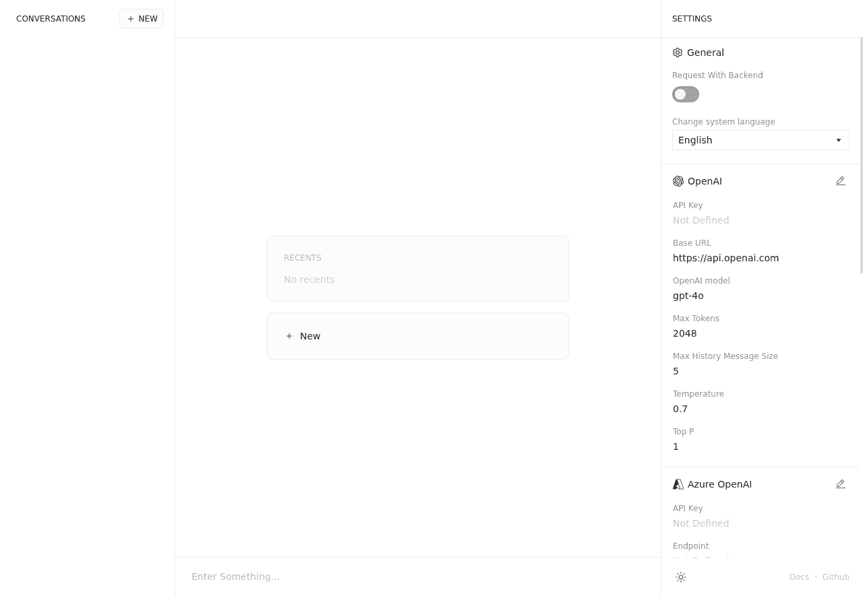Open the Docs link
The height and width of the screenshot is (596, 863).
(x=799, y=577)
